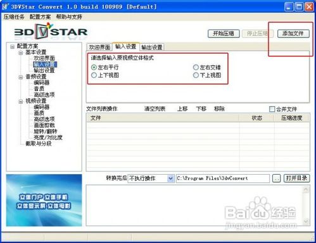Enable the 合并文件 checkbox
The width and height of the screenshot is (316, 243).
[x=272, y=109]
